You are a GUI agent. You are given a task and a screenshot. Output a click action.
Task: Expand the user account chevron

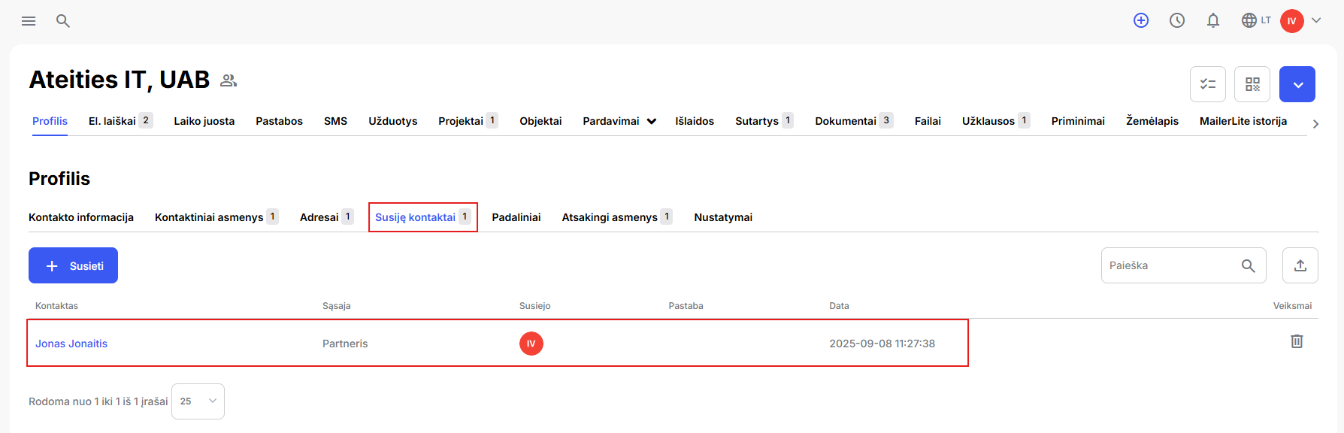[1316, 21]
